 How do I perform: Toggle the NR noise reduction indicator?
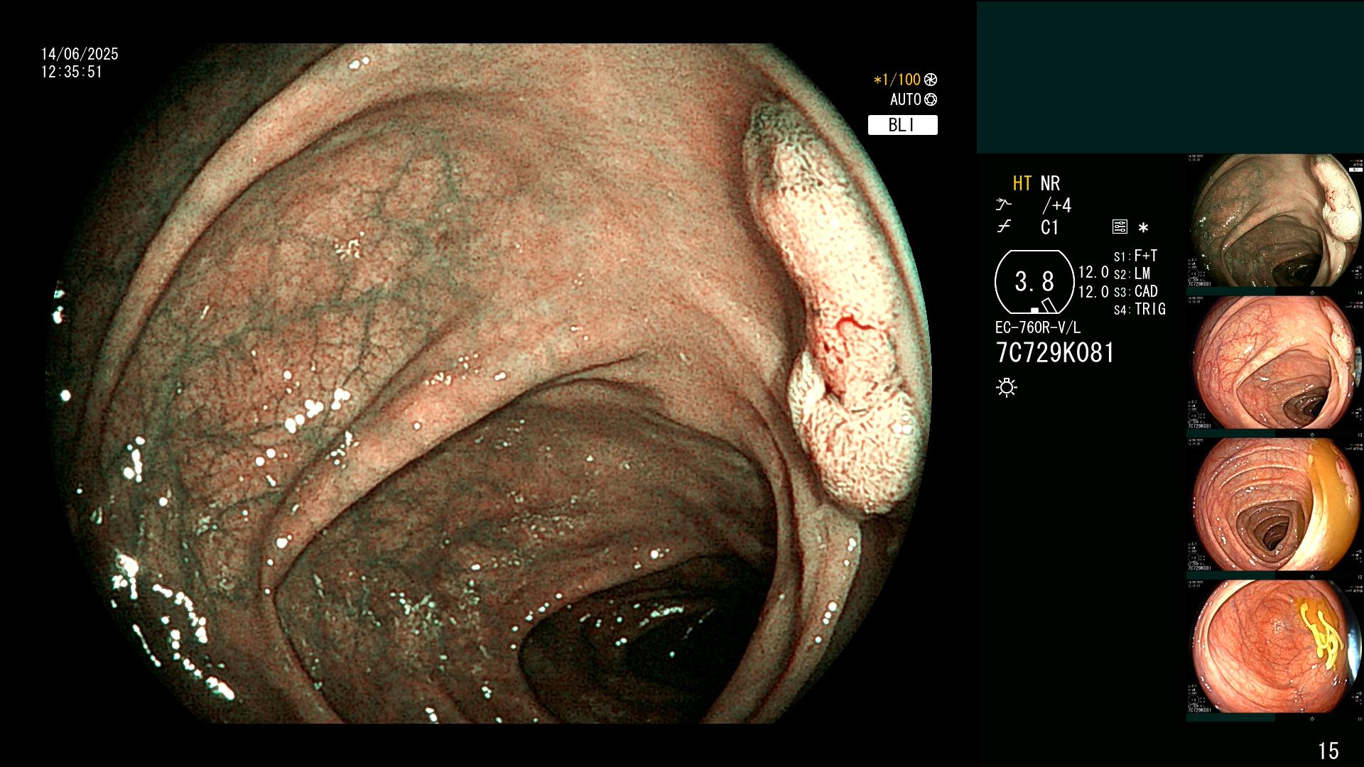pyautogui.click(x=1050, y=184)
